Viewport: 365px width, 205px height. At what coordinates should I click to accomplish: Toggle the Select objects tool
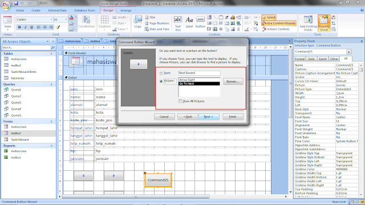(269, 18)
